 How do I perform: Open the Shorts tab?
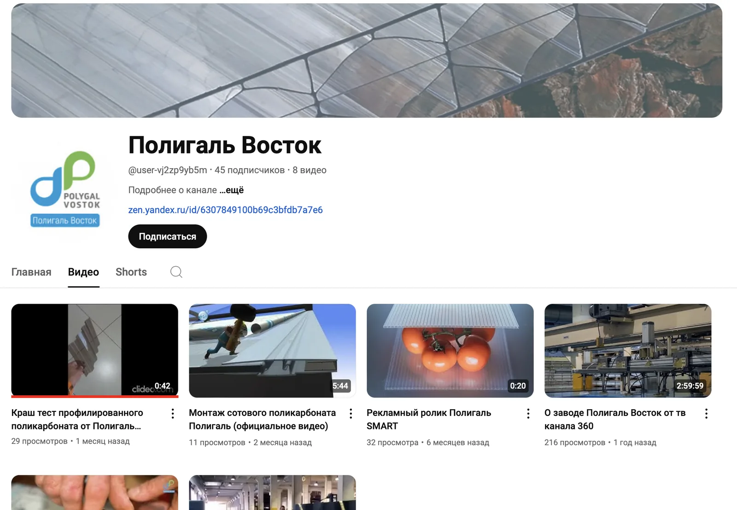click(x=131, y=272)
